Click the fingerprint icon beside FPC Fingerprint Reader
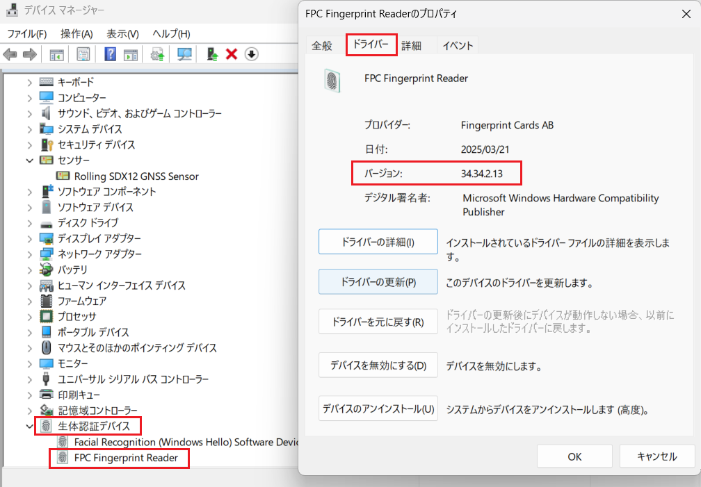 coord(63,458)
